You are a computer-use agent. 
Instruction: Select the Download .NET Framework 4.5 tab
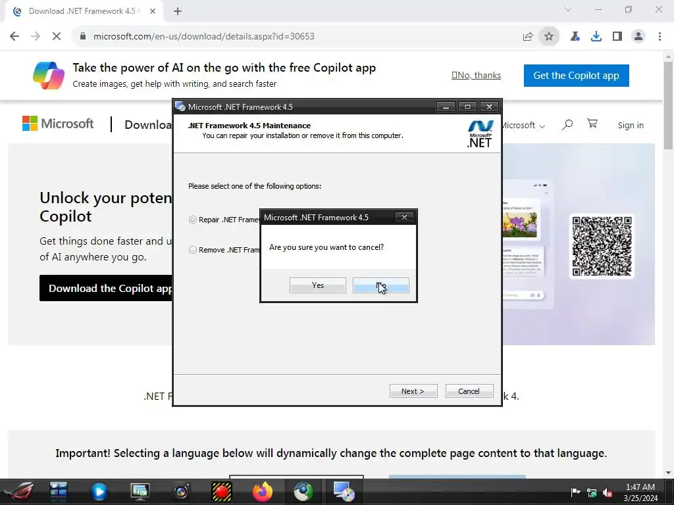click(x=83, y=11)
